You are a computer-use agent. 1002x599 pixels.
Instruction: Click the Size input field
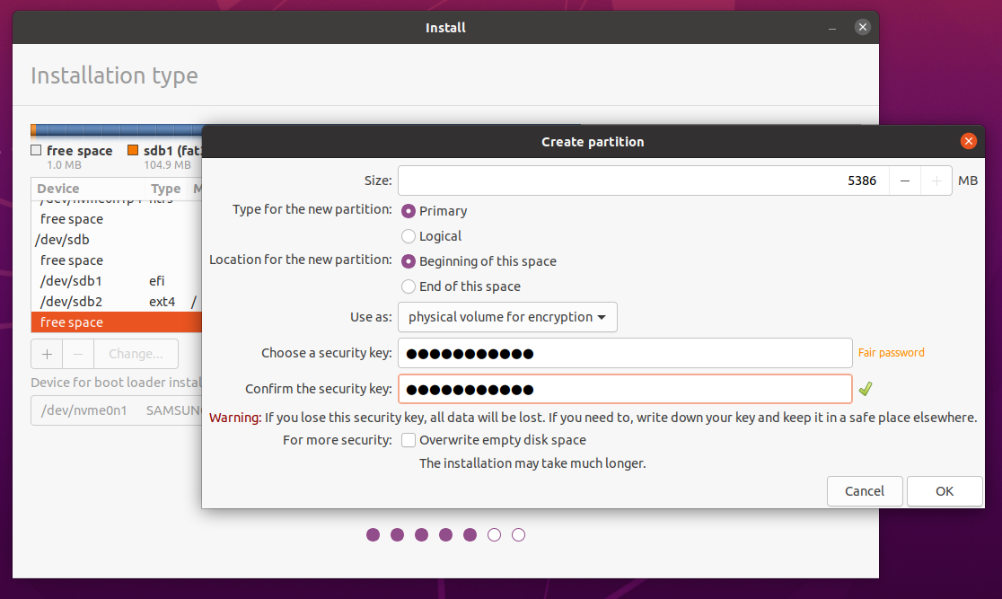pos(642,181)
